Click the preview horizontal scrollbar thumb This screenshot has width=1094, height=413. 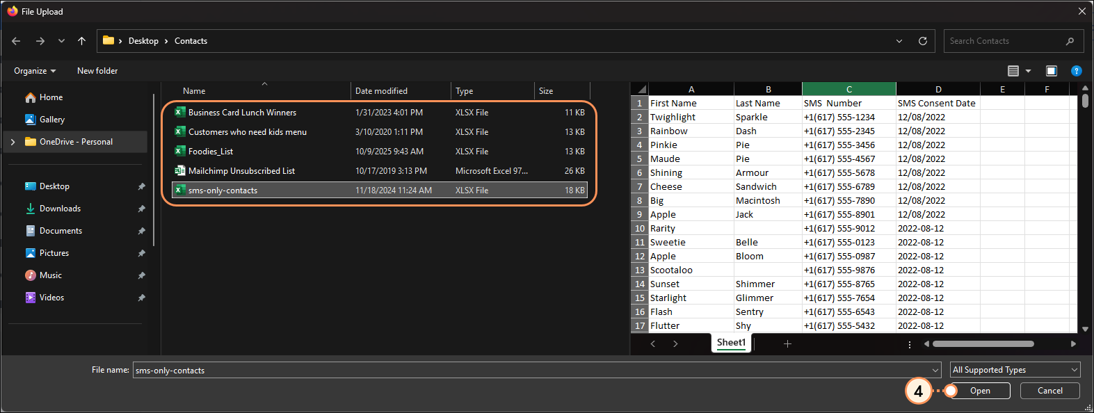(x=983, y=343)
